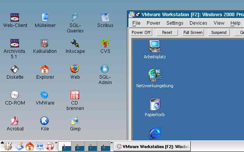Click the home folder icon in the panel
The image size is (244, 152).
pos(30,146)
